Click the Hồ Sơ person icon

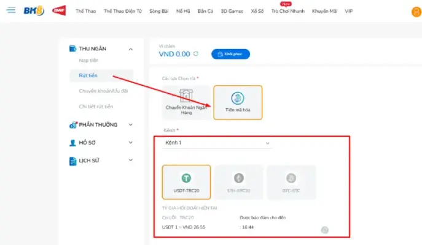72,143
